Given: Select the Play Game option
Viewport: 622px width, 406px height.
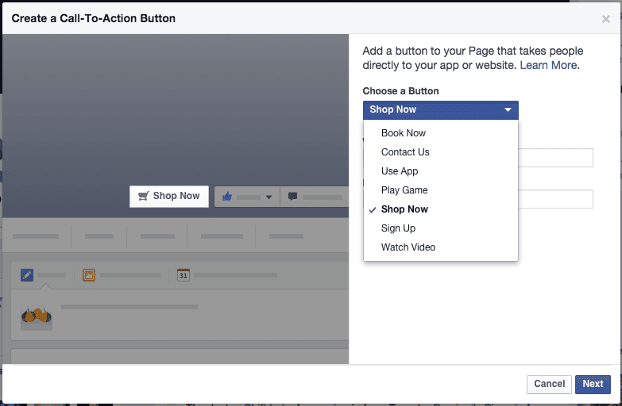Looking at the screenshot, I should [x=404, y=190].
